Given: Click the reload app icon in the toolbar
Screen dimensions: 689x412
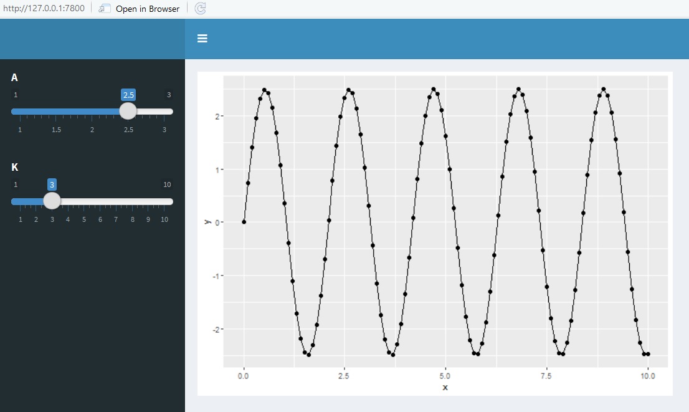Looking at the screenshot, I should point(199,8).
